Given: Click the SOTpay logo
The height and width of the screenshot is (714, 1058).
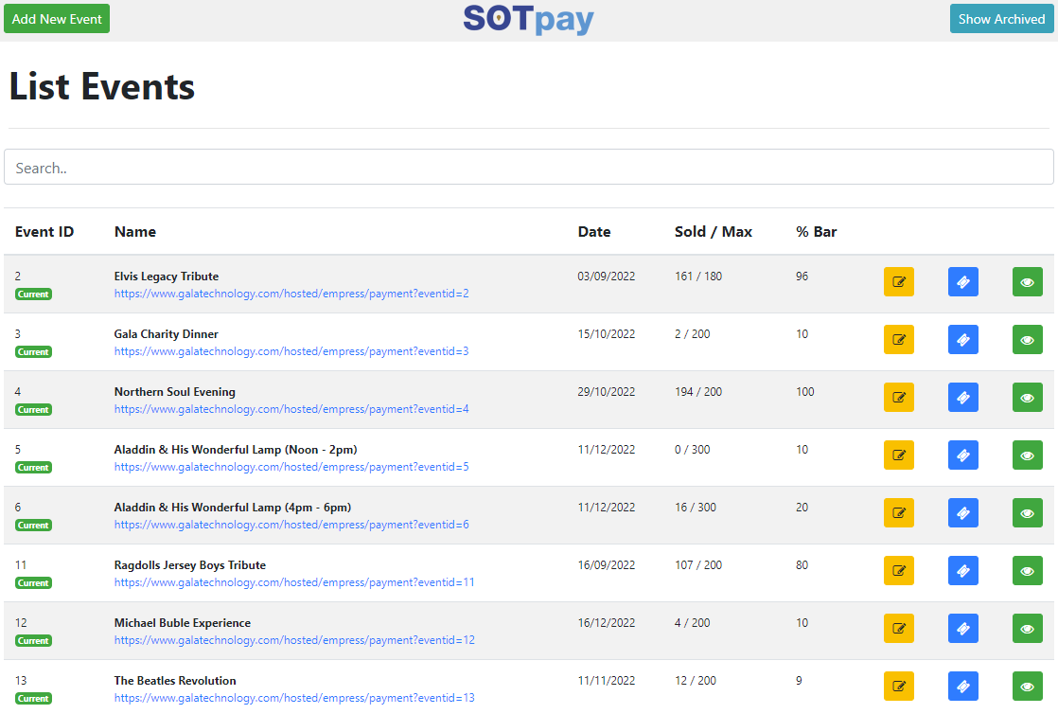Looking at the screenshot, I should click(528, 19).
